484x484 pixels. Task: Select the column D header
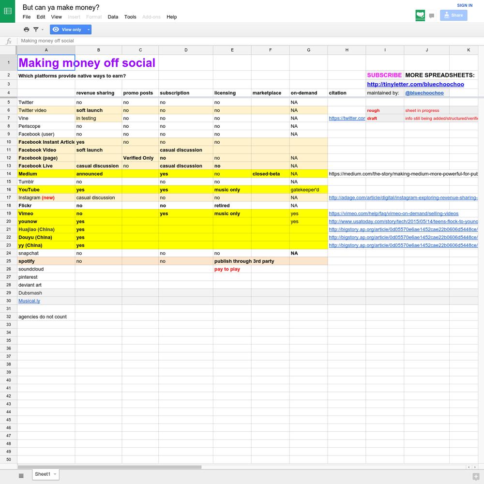click(x=186, y=50)
